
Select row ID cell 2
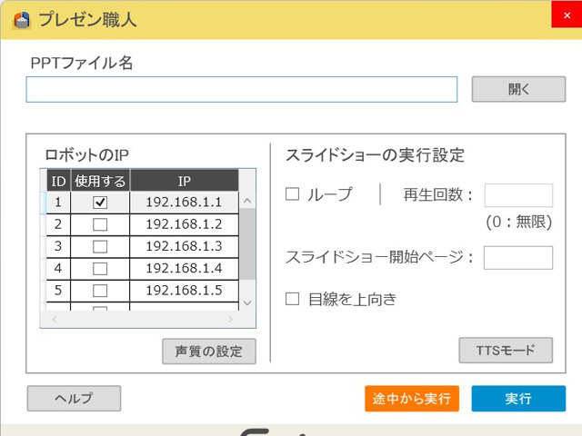point(58,224)
